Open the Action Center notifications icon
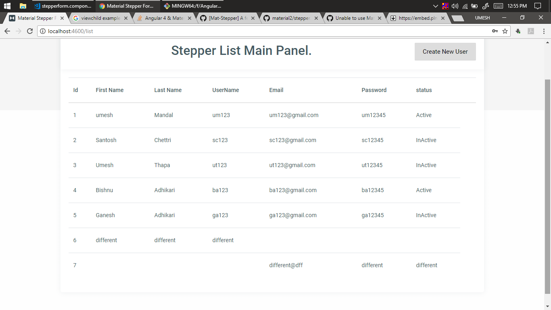The image size is (551, 310). [x=537, y=6]
